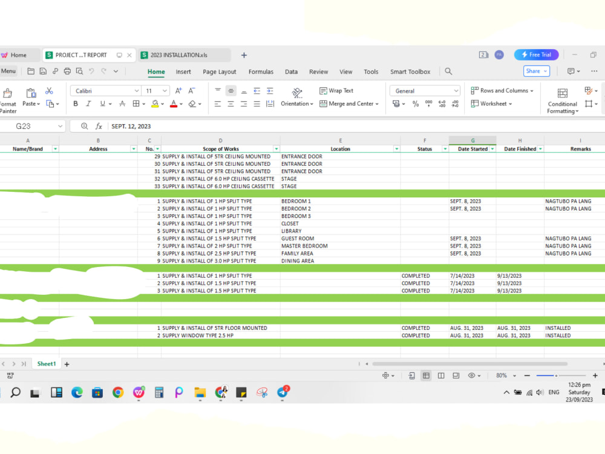
Task: Select the Format Painter tool
Action: coord(8,98)
